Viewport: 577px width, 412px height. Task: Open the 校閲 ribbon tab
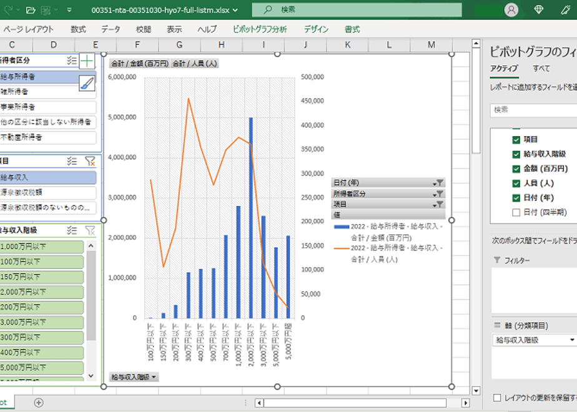pyautogui.click(x=143, y=29)
